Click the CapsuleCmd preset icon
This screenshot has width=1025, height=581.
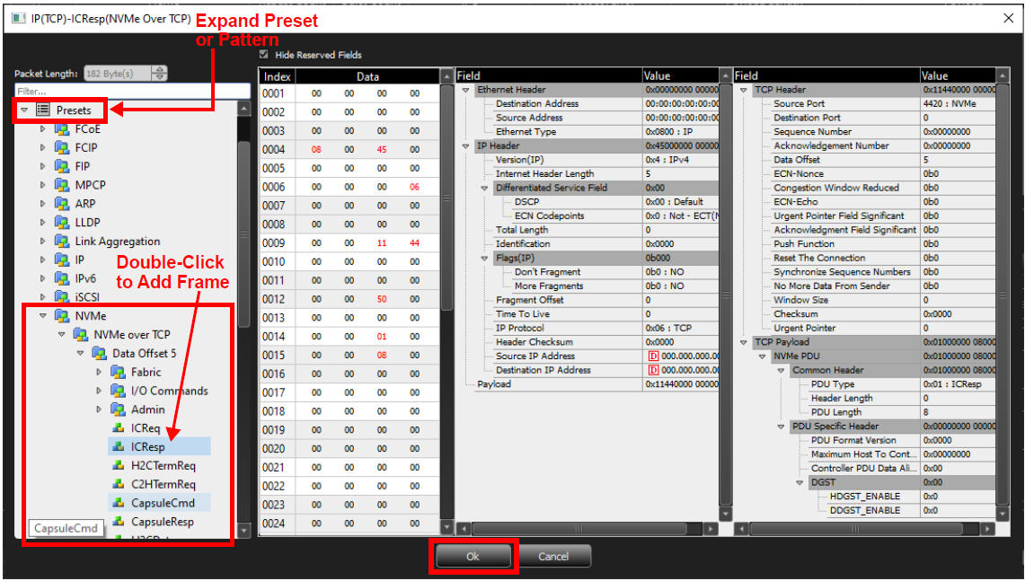[x=119, y=503]
